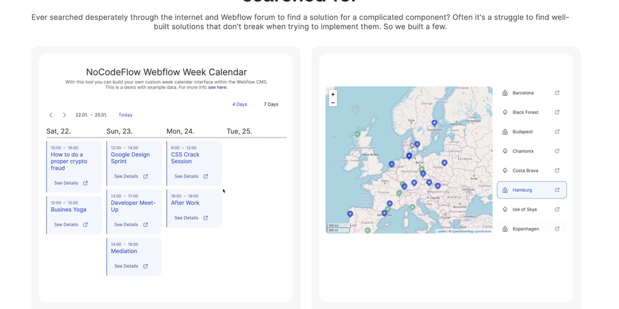Screen dimensions: 619x309
Task: Click external link icon on Mediation event
Action: coord(145,266)
